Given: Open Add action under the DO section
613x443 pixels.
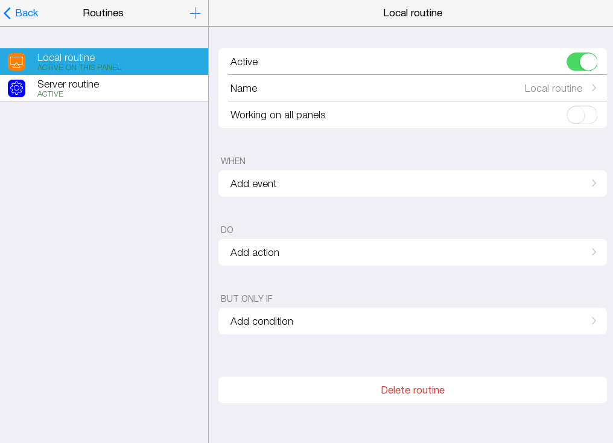Looking at the screenshot, I should (x=255, y=252).
